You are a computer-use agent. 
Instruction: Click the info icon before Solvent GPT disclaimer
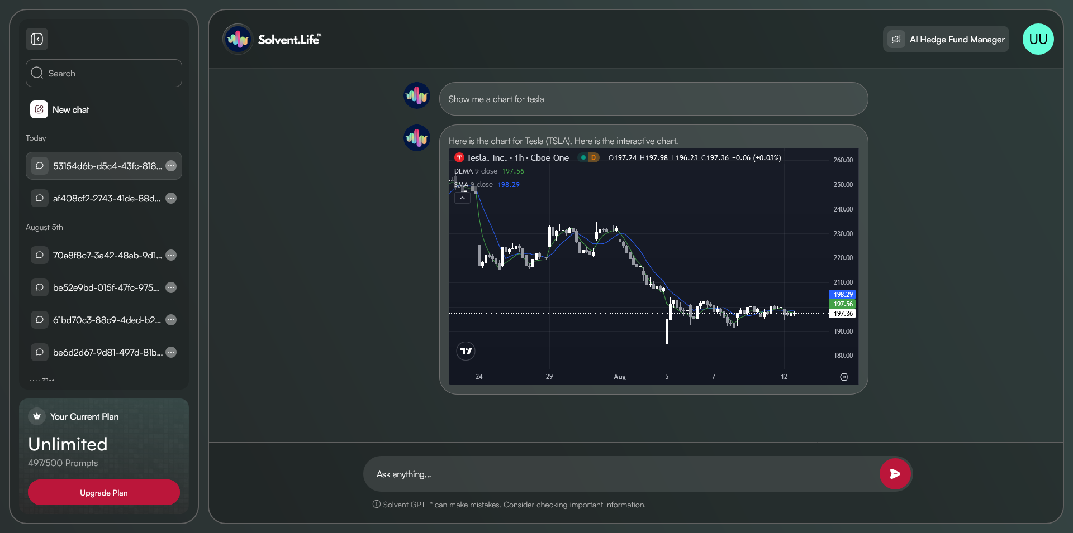pos(377,505)
